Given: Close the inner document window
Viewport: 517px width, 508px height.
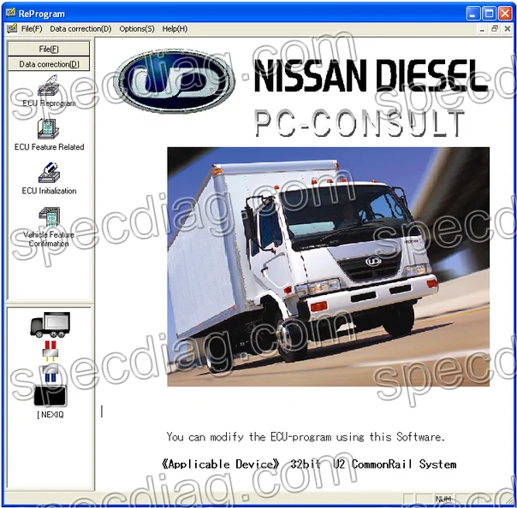Looking at the screenshot, I should pos(508,29).
